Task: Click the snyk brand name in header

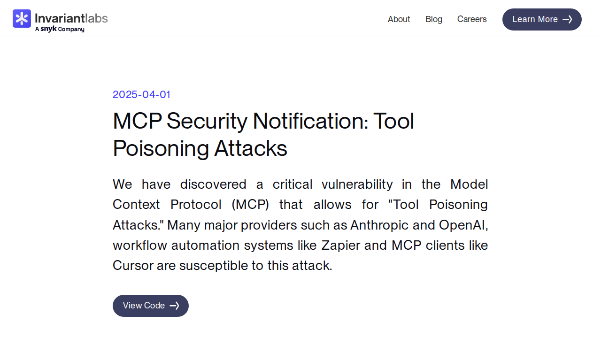Action: pos(48,29)
